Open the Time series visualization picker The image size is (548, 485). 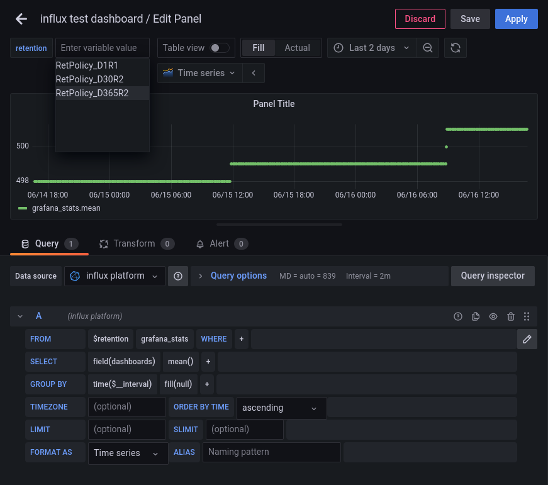pyautogui.click(x=199, y=72)
